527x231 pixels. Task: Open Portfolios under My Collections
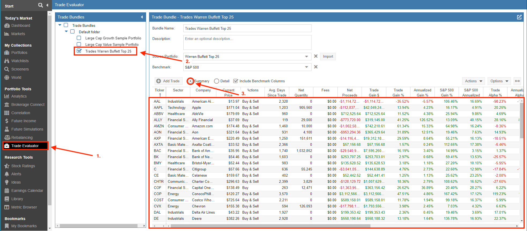19,53
